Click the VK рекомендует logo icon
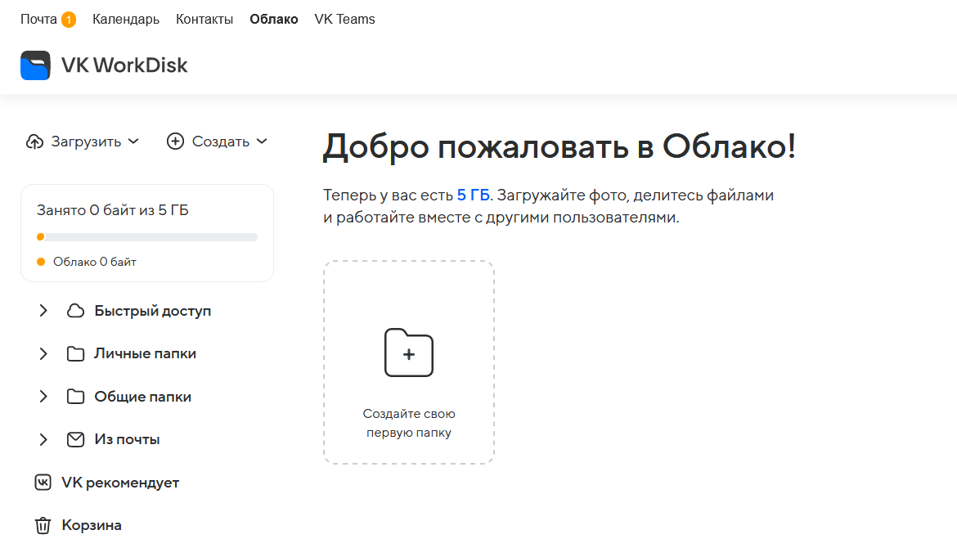Viewport: 957px width, 557px height. [x=43, y=483]
